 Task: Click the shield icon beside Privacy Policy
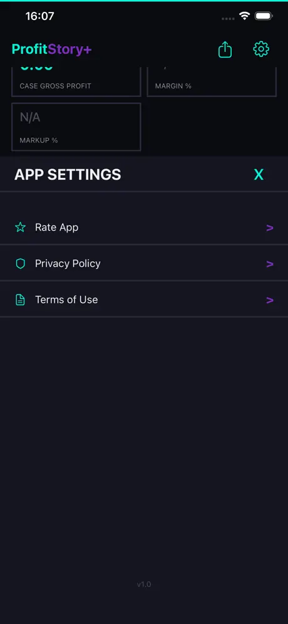click(x=20, y=264)
